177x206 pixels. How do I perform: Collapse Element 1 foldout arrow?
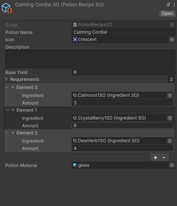tap(13, 110)
